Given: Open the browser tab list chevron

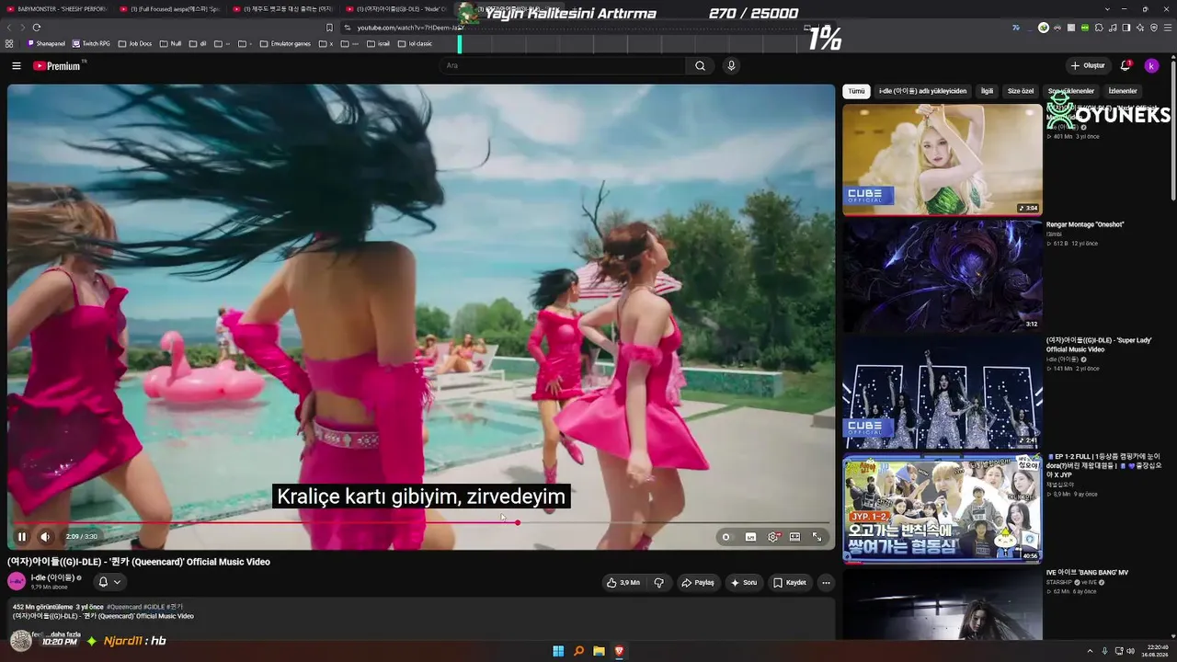Looking at the screenshot, I should 1107,9.
